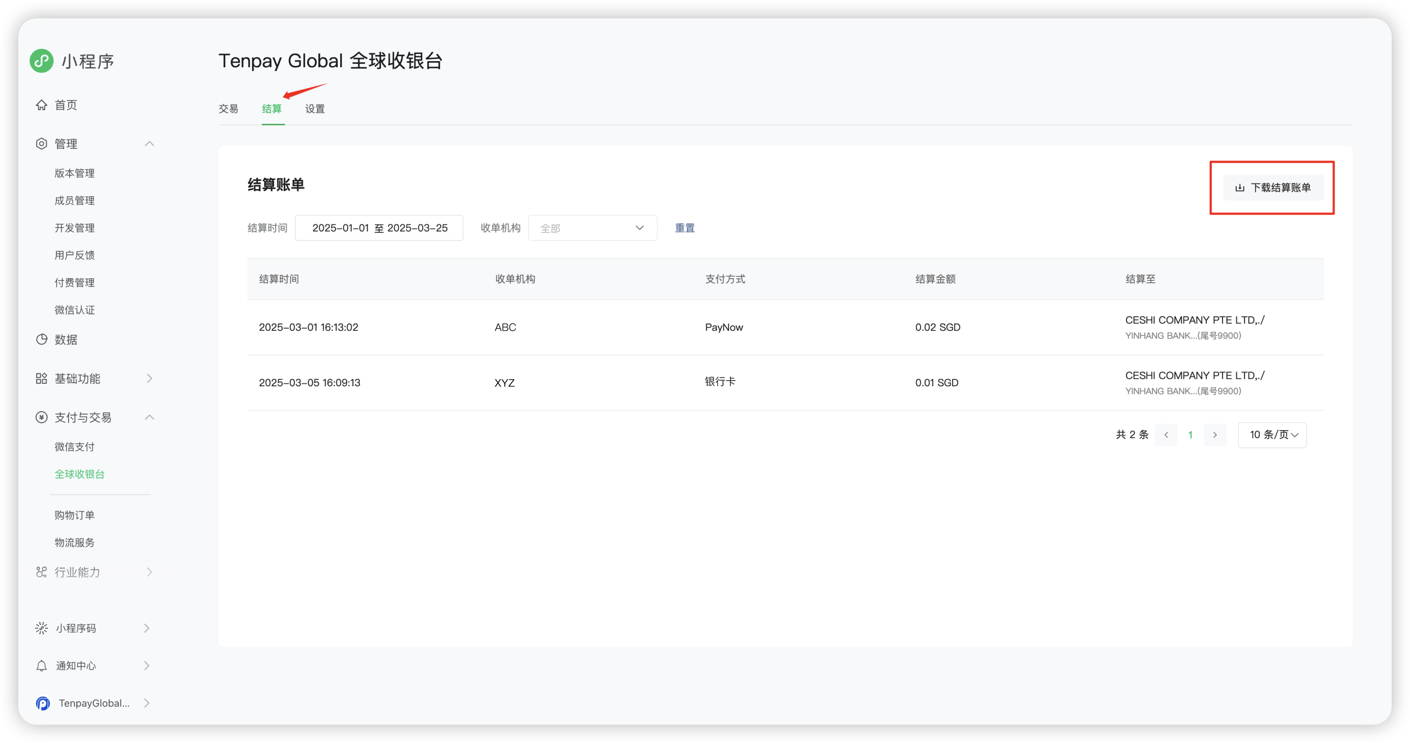Click the ABC 收单机构 cell

(505, 328)
